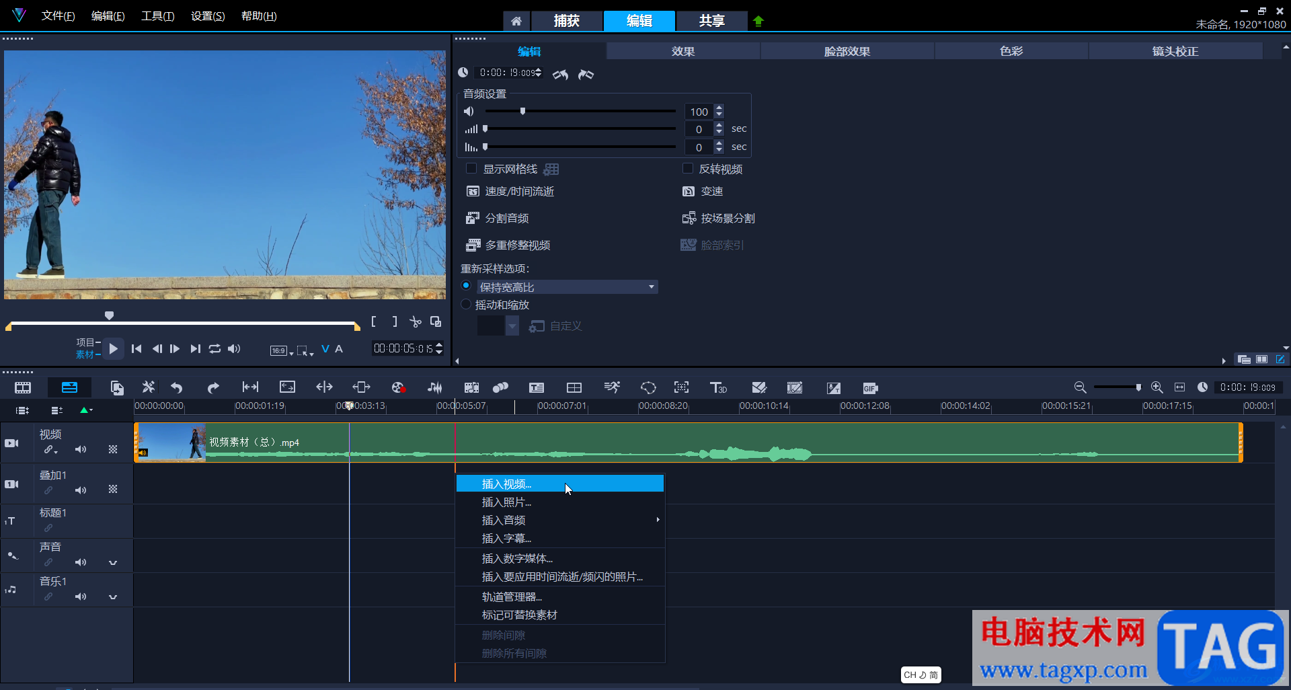The image size is (1291, 690).
Task: Switch to storyboard view
Action: point(23,387)
